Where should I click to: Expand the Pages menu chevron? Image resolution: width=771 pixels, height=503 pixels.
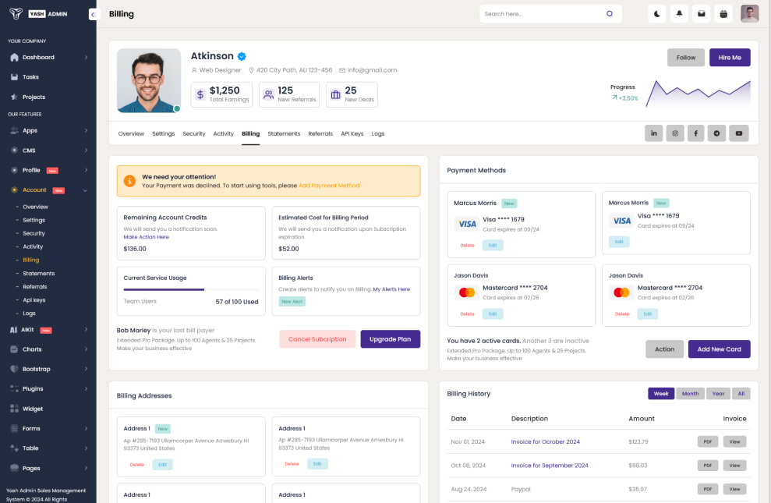86,468
